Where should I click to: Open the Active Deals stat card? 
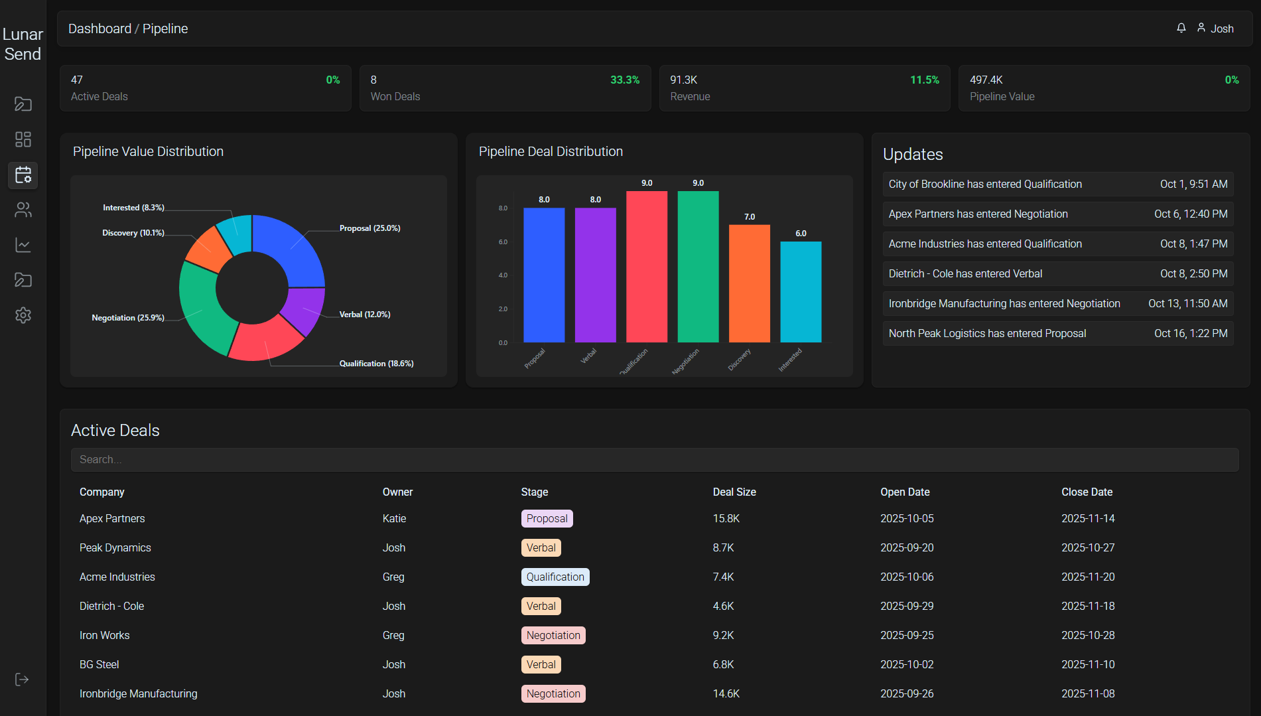tap(205, 88)
